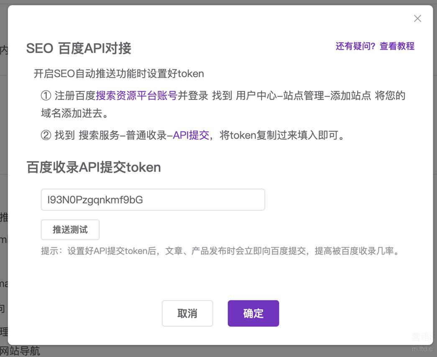437x357 pixels.
Task: Click the 开启SEO自动推送功能 description line
Action: click(119, 74)
